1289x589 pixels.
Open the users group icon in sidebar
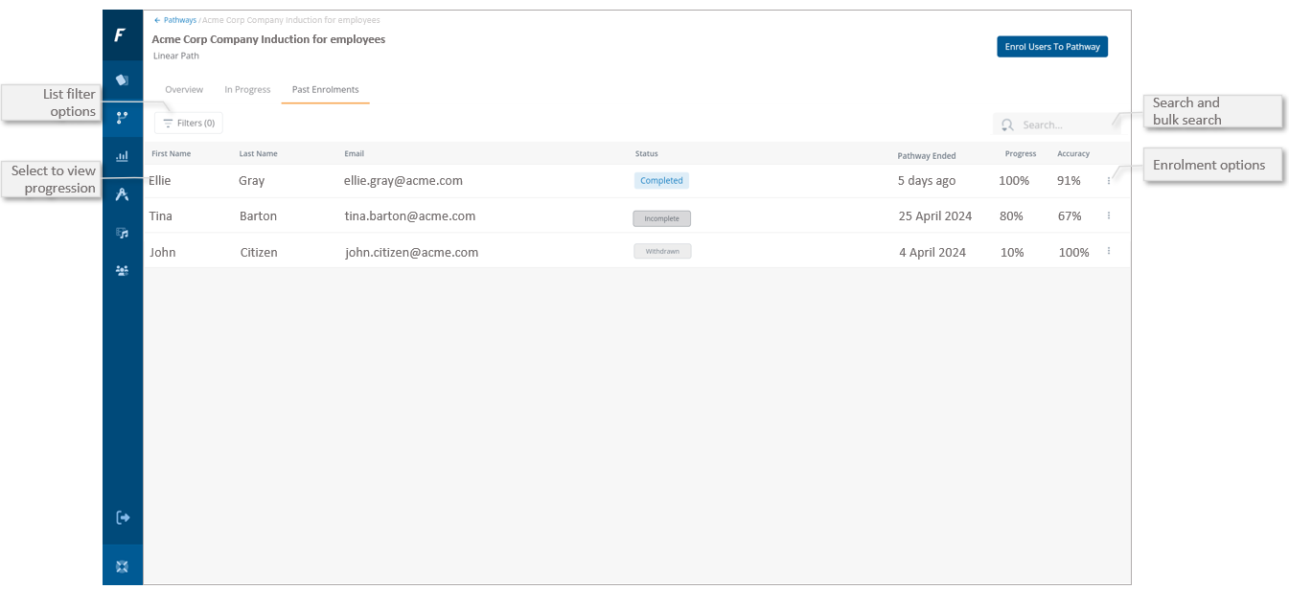point(122,271)
